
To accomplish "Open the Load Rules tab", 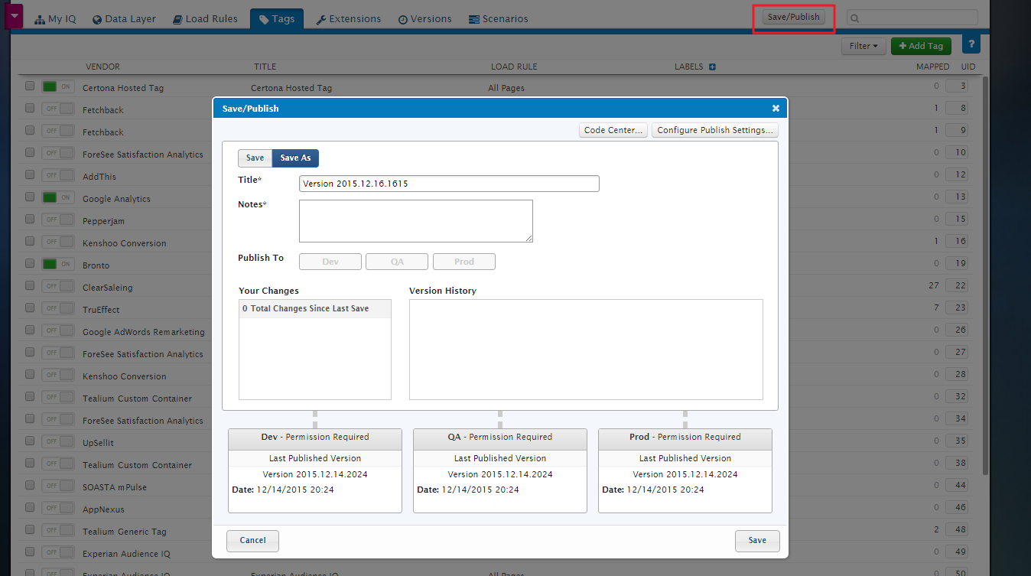I will (x=205, y=18).
